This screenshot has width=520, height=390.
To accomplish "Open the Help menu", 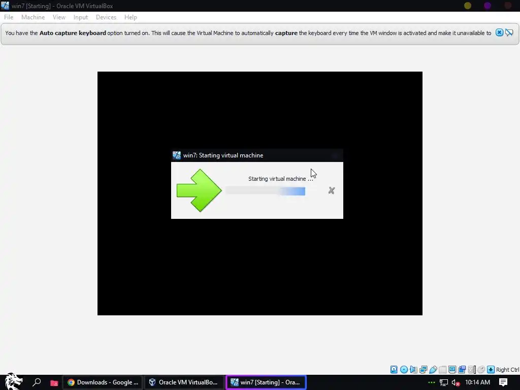I will click(131, 17).
